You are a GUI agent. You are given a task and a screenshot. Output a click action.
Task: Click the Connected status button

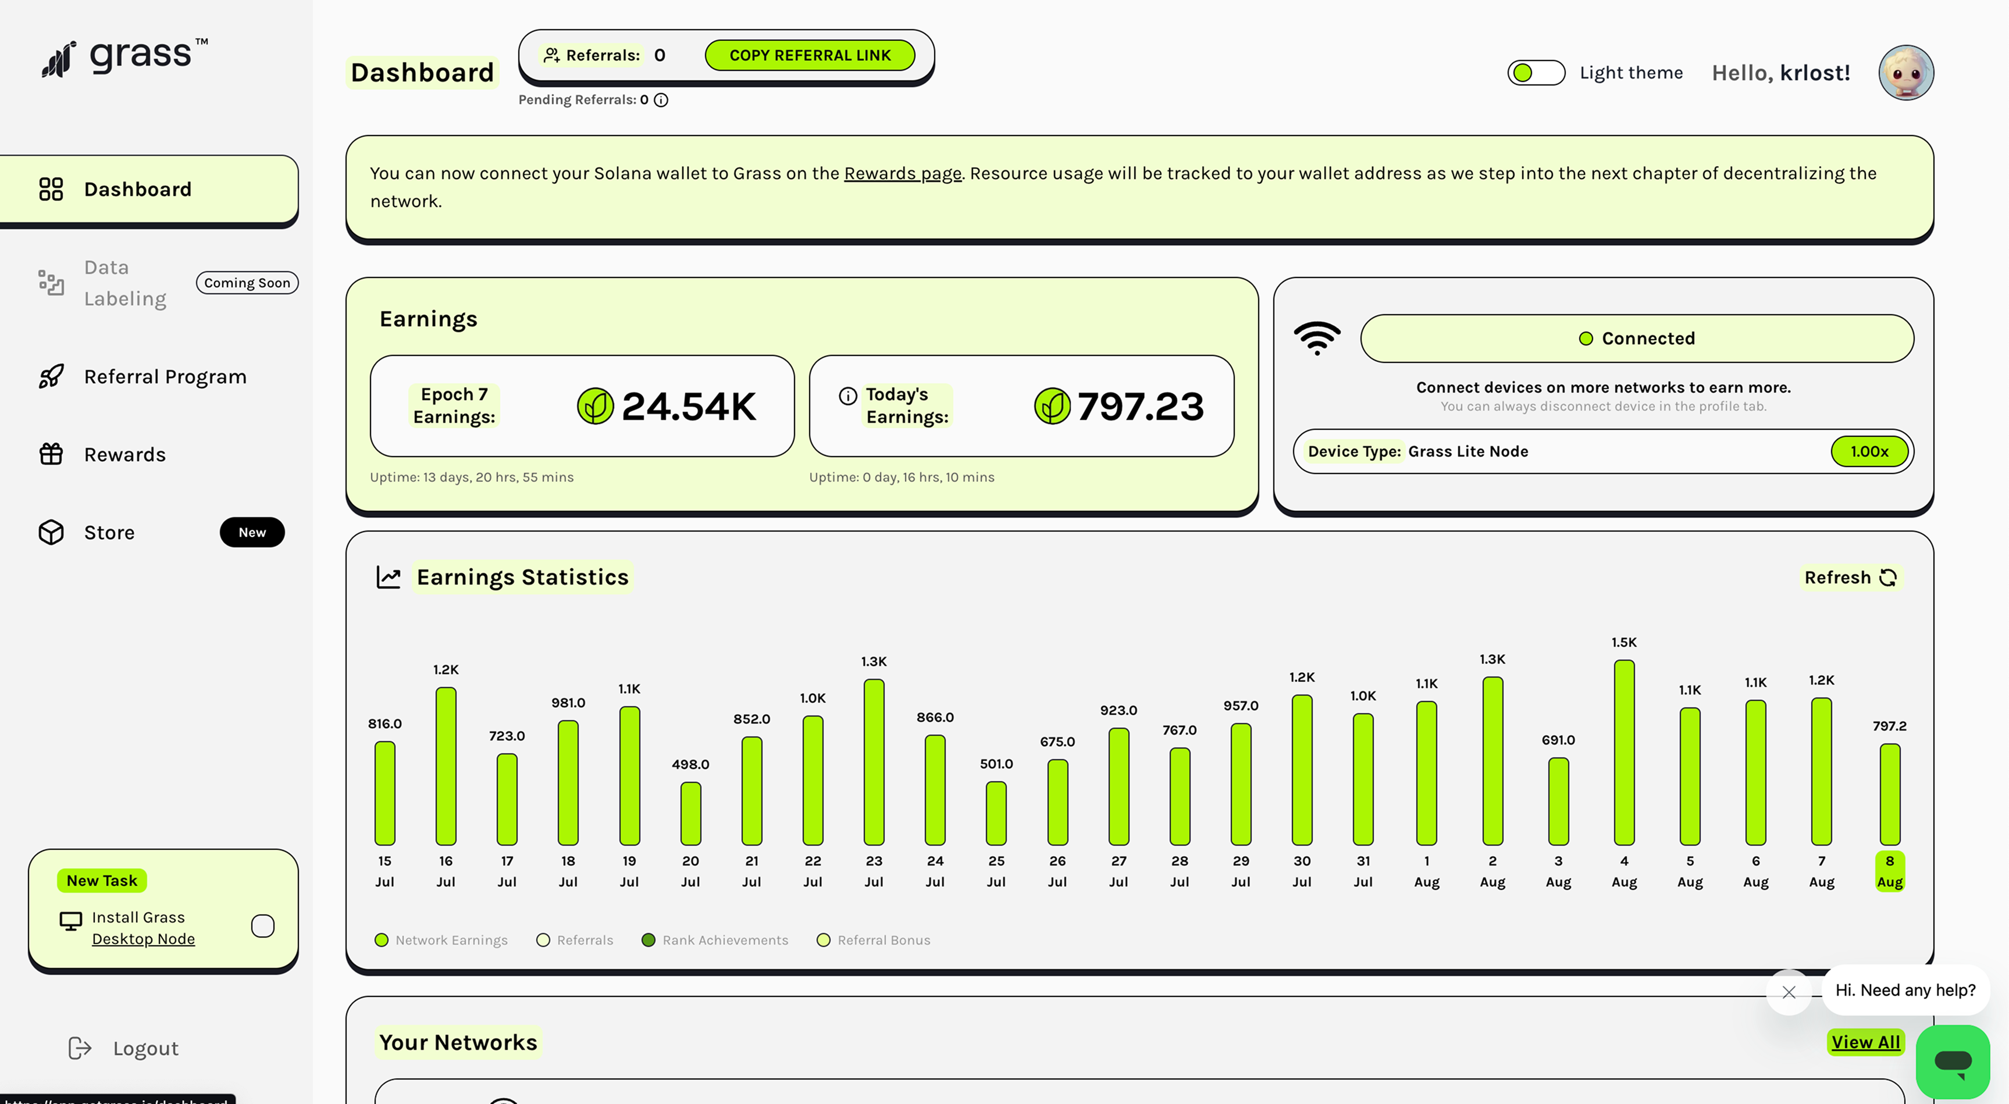point(1637,339)
